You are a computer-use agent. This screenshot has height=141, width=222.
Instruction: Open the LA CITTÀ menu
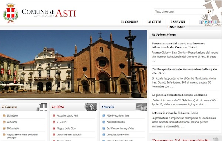tap(154, 22)
